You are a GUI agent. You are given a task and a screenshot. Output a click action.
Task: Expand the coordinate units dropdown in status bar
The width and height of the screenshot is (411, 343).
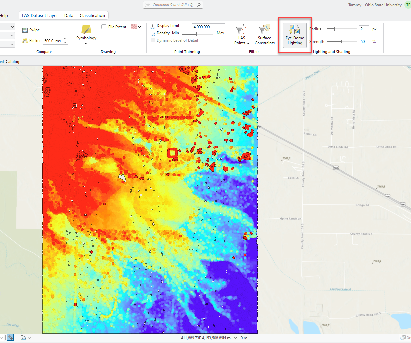point(236,338)
